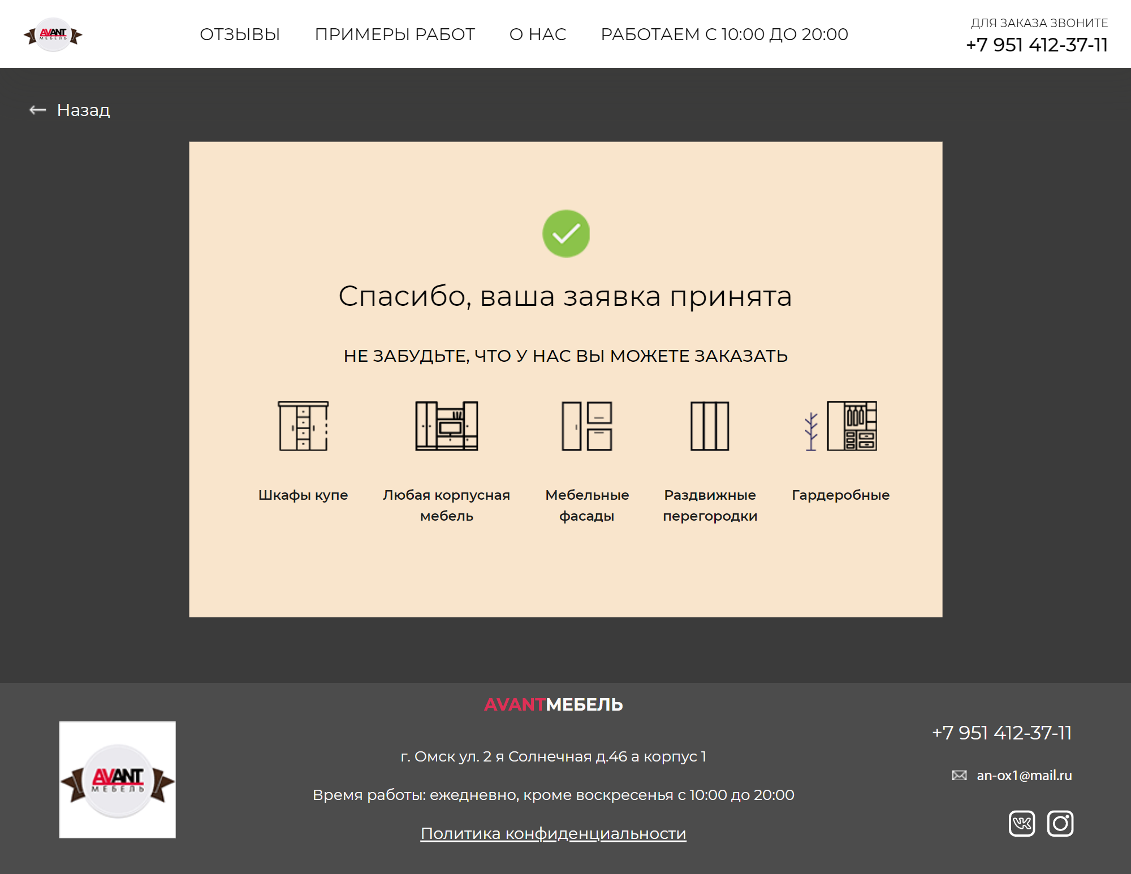Open the Instagram page icon
1131x874 pixels.
[x=1060, y=823]
